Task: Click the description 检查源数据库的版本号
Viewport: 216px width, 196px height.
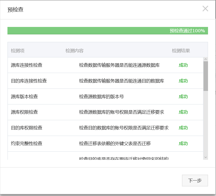Action: pos(101,97)
